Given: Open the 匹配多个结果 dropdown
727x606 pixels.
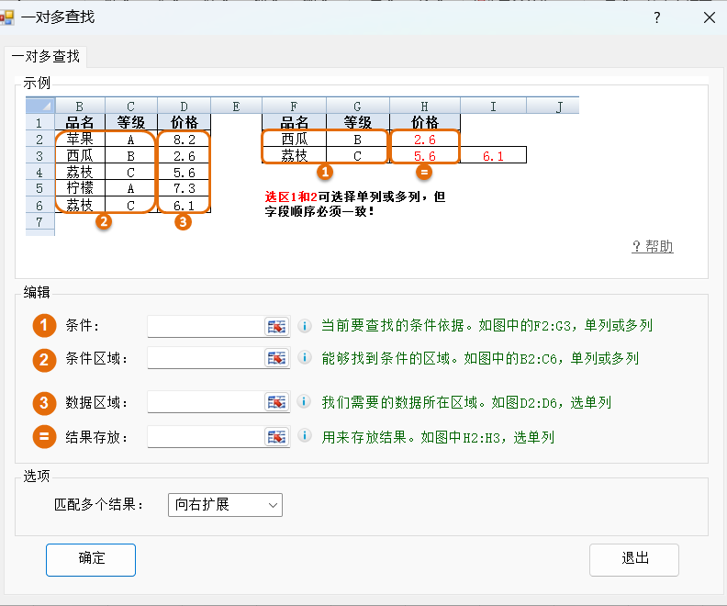Looking at the screenshot, I should click(225, 505).
